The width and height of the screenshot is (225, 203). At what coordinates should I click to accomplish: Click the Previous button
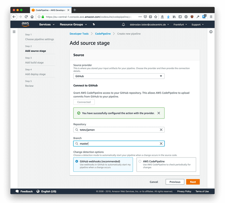175,182
